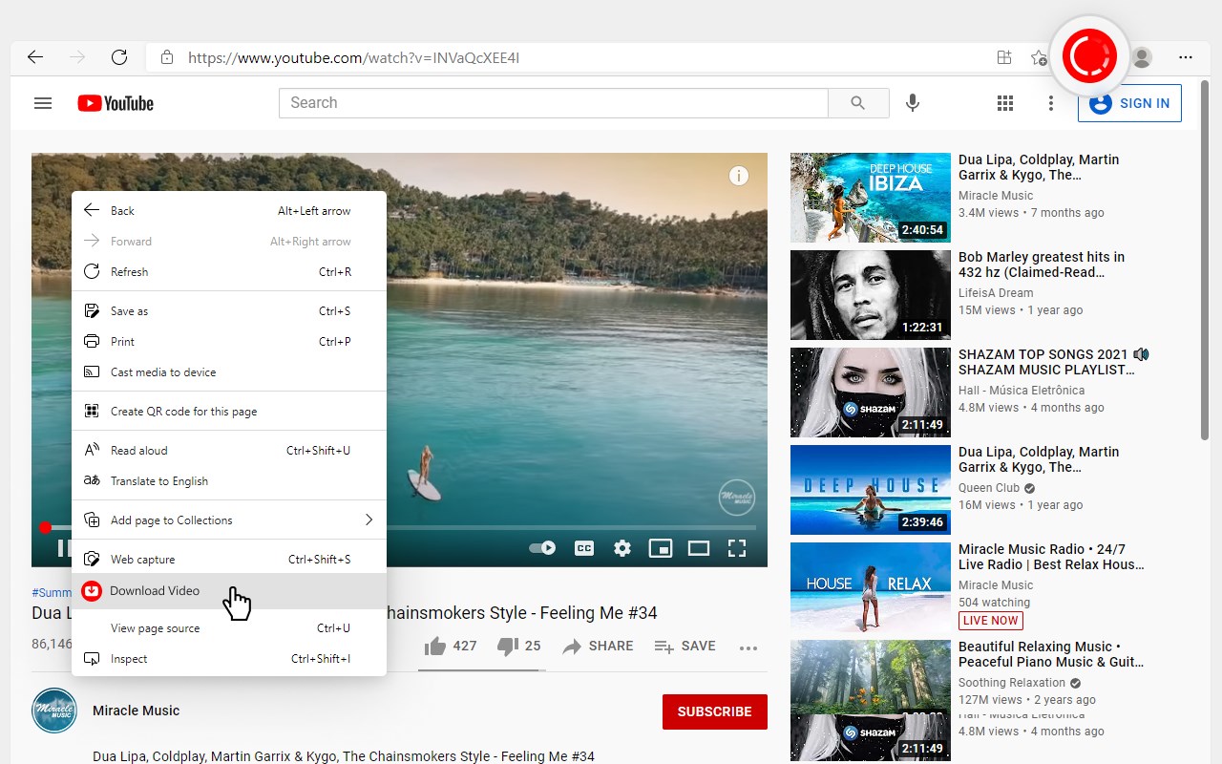The height and width of the screenshot is (764, 1222).
Task: Select Cast media to device
Action: coord(229,372)
